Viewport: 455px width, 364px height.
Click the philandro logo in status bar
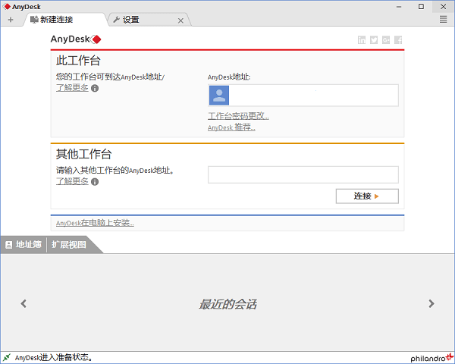432,358
